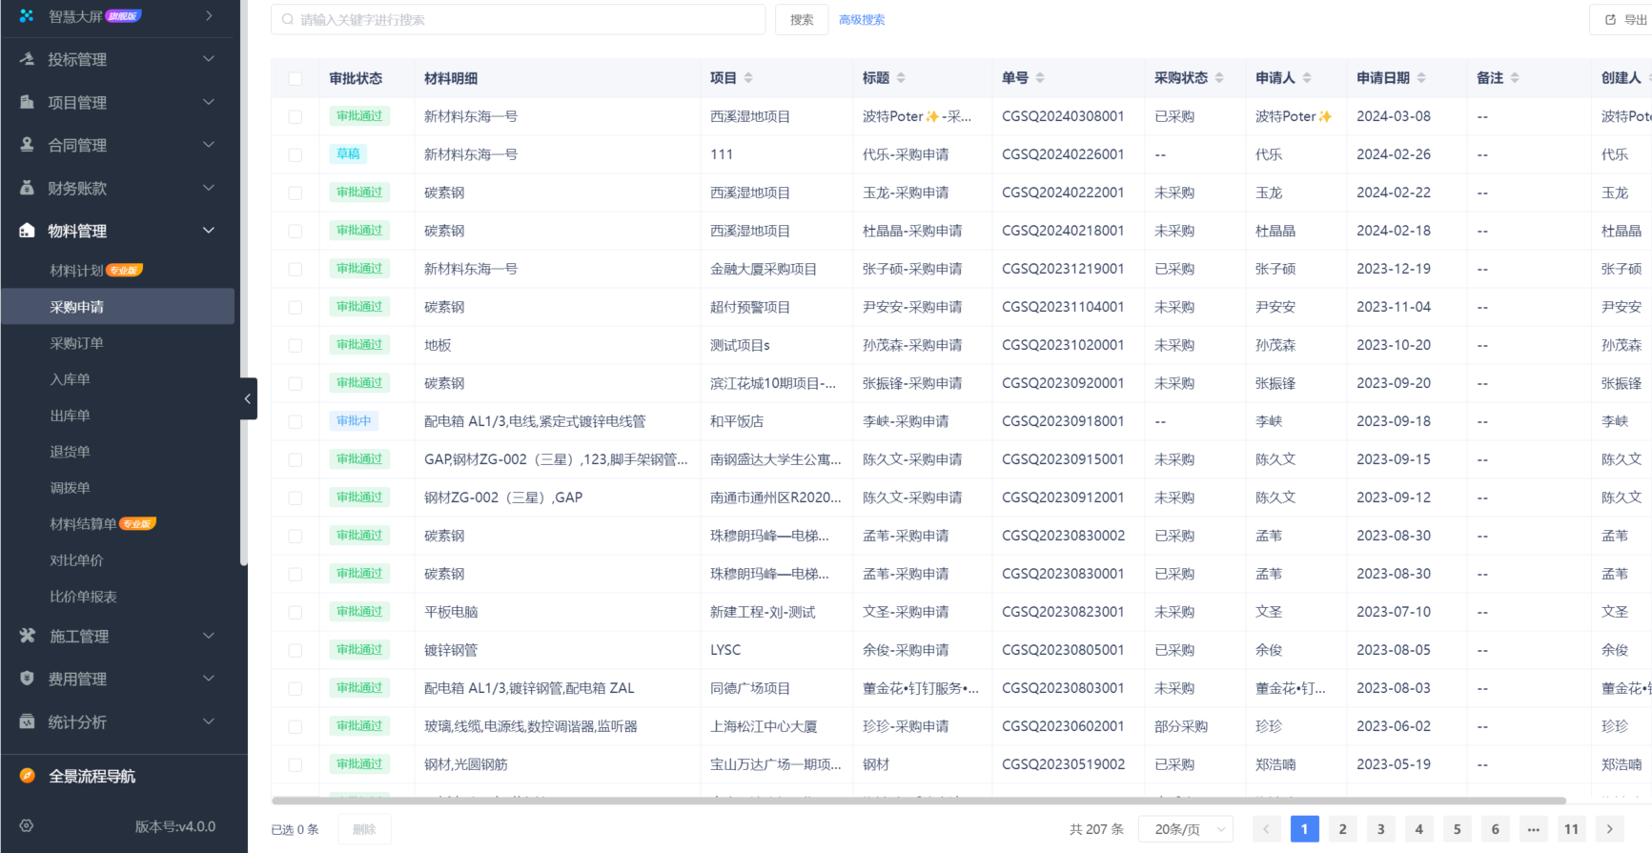The width and height of the screenshot is (1652, 853).
Task: Click the 统计分析 sidebar icon
Action: pos(27,721)
